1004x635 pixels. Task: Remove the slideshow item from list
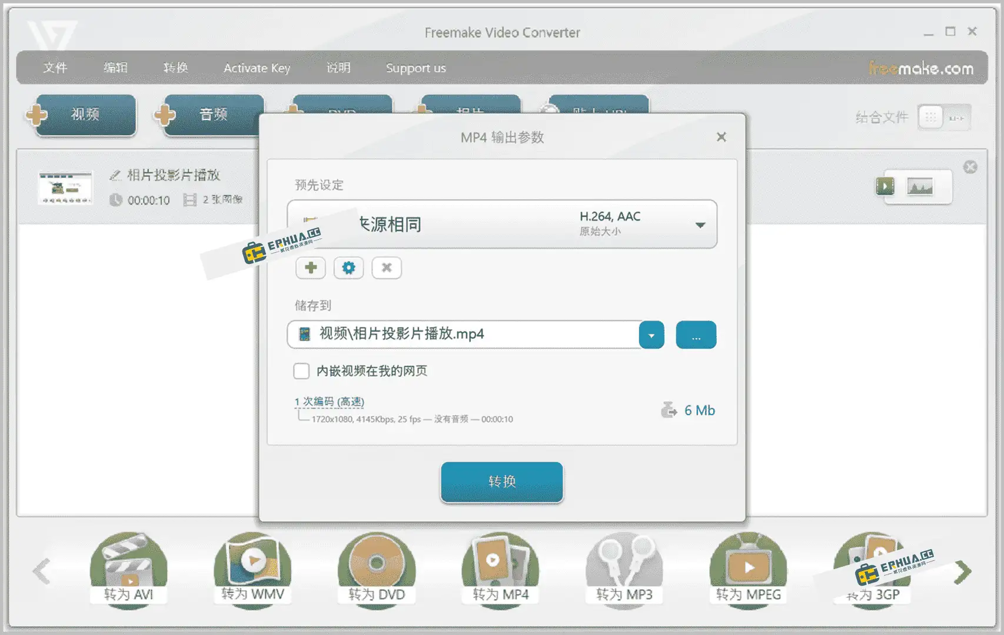tap(970, 168)
